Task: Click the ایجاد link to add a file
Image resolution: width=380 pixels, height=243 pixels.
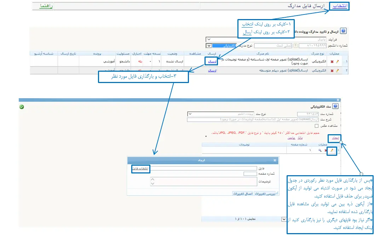Action: (335, 138)
